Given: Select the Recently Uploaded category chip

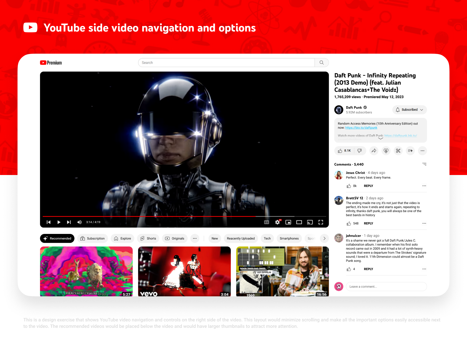Looking at the screenshot, I should tap(241, 238).
